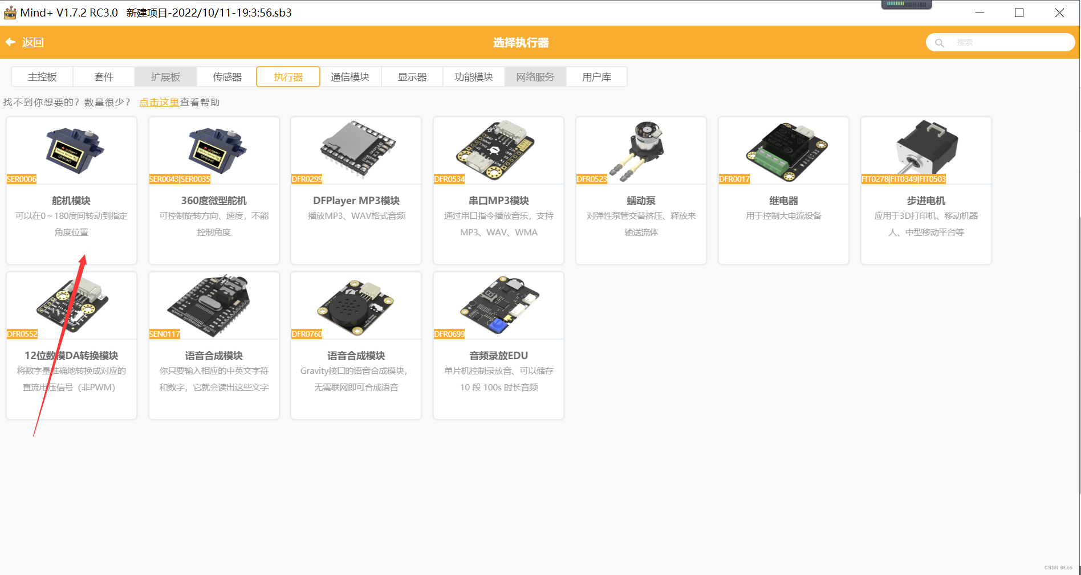Focus the 搜索 search input field

1001,43
